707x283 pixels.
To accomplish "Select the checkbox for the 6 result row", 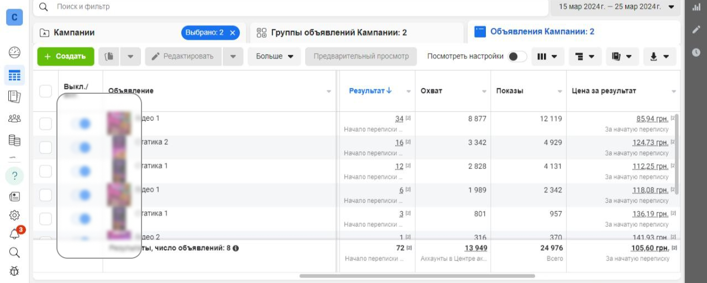I will click(x=45, y=195).
